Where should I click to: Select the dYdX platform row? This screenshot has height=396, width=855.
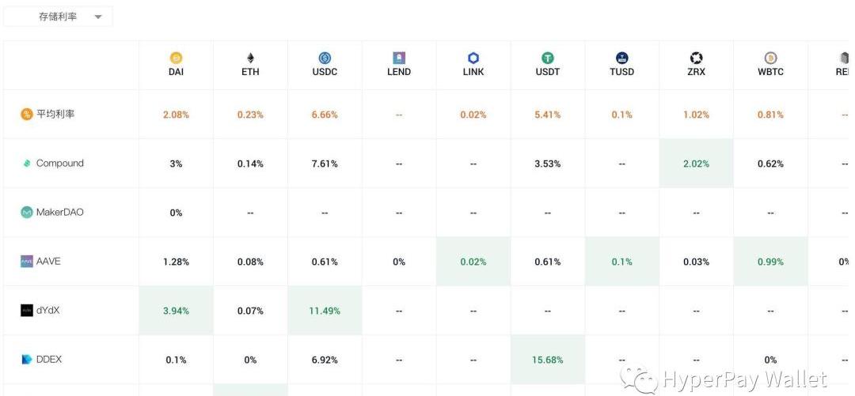click(x=47, y=311)
